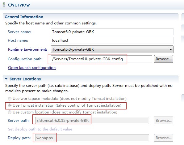
Task: Click the Server path text field
Action: click(x=92, y=121)
